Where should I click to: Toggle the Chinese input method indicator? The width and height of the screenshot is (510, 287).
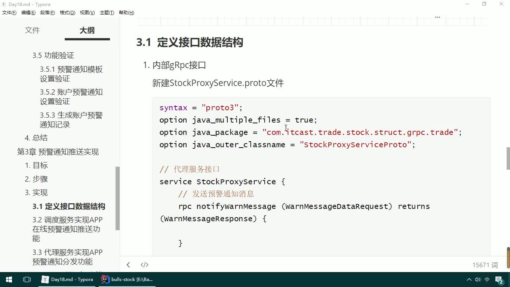[487, 280]
